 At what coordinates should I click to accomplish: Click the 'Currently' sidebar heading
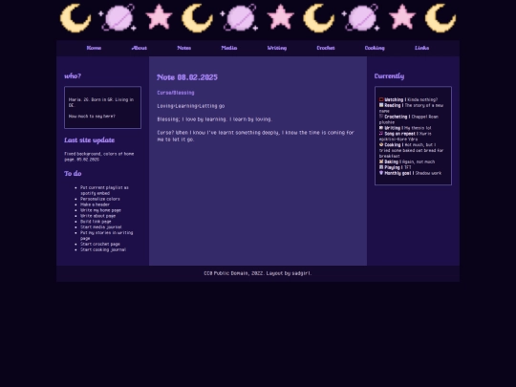(389, 76)
